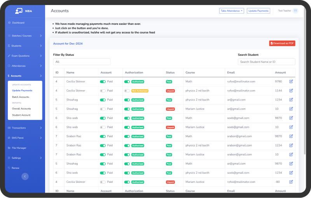Open File Manager from the sidebar
This screenshot has width=311, height=198.
[x=19, y=148]
